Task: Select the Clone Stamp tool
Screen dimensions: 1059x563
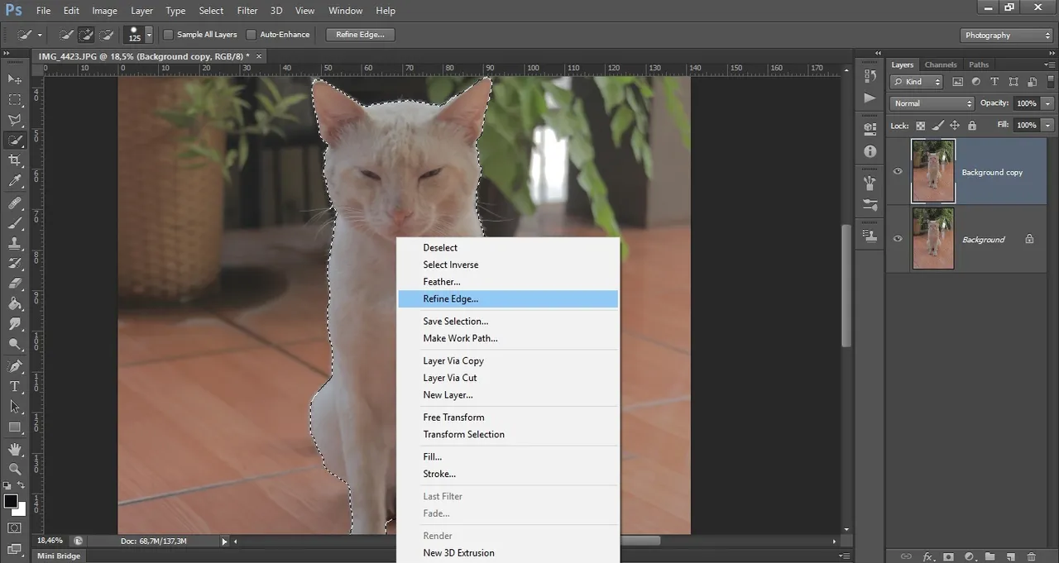Action: pos(15,244)
